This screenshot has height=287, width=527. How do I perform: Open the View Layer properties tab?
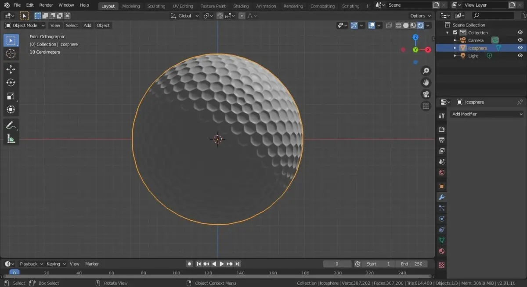pyautogui.click(x=442, y=151)
